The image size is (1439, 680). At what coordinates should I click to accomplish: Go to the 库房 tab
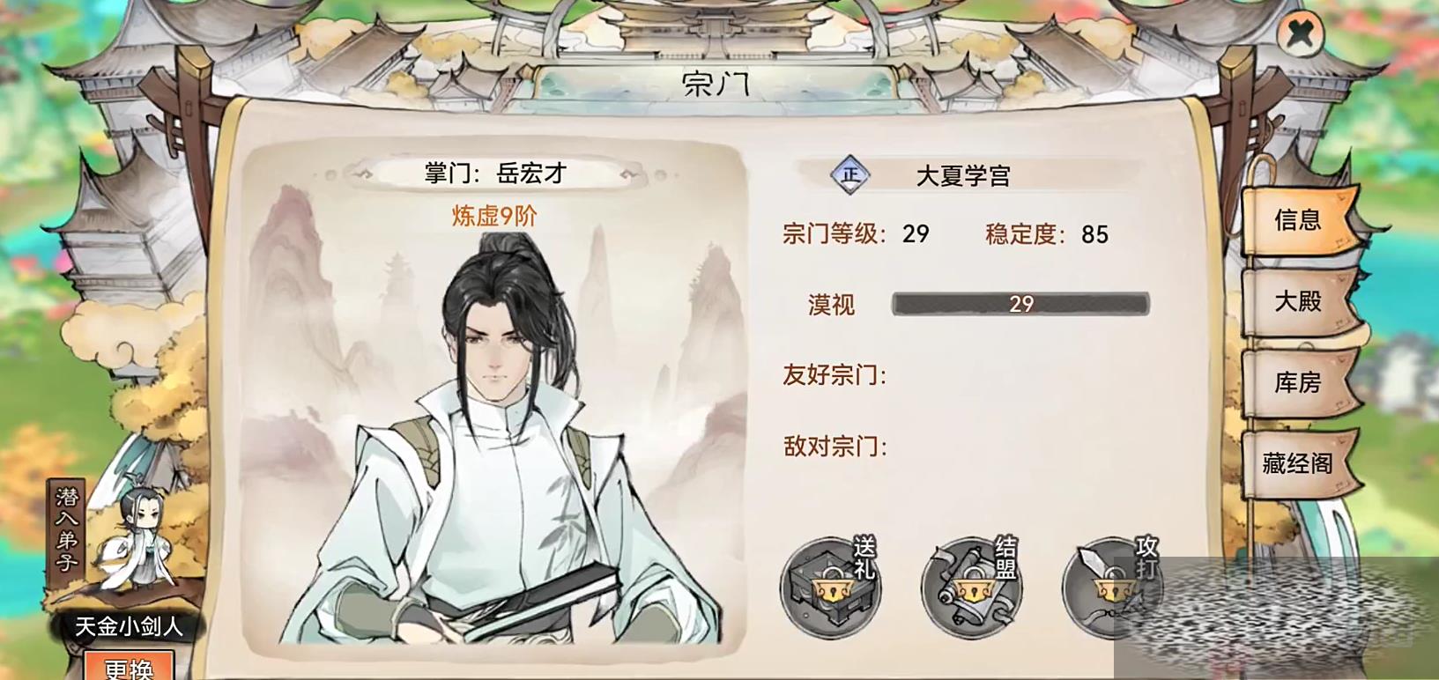tap(1299, 383)
